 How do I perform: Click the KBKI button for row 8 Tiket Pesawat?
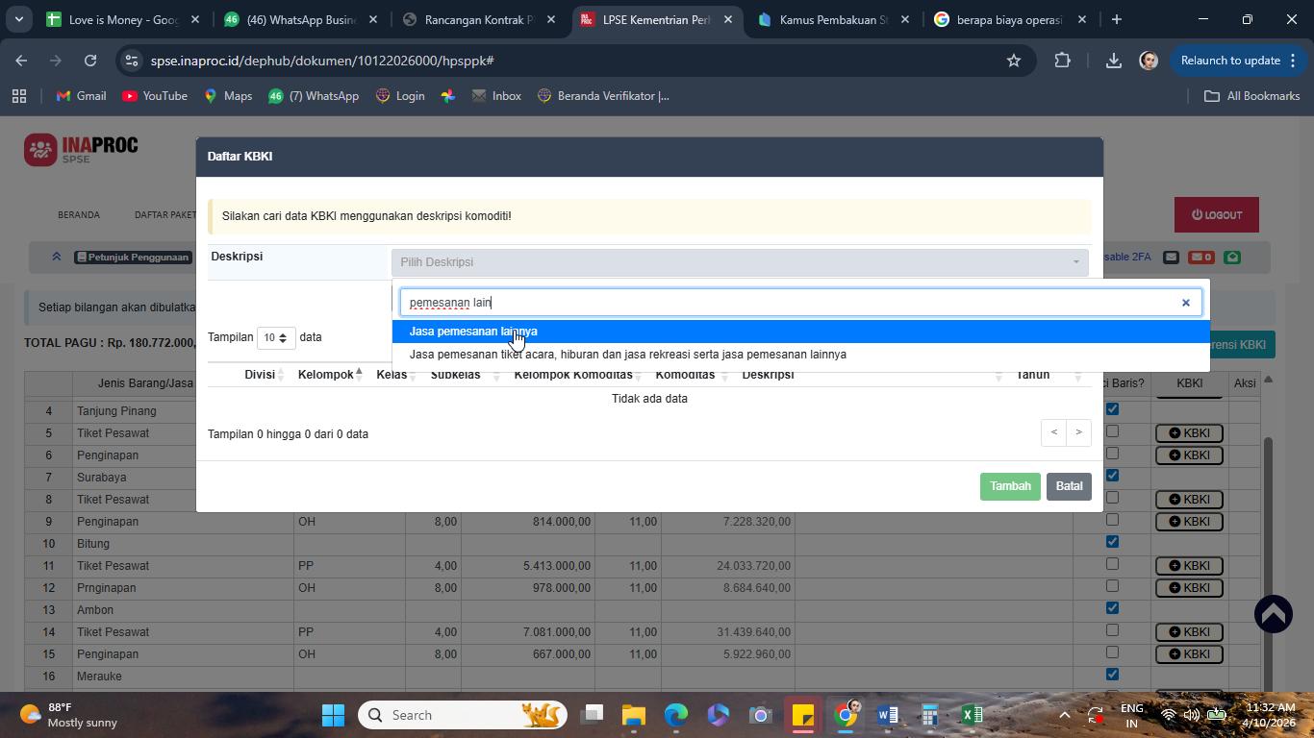[1189, 500]
